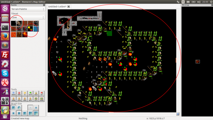Open the system indicator gear menu
213x120 pixels.
pyautogui.click(x=211, y=2)
